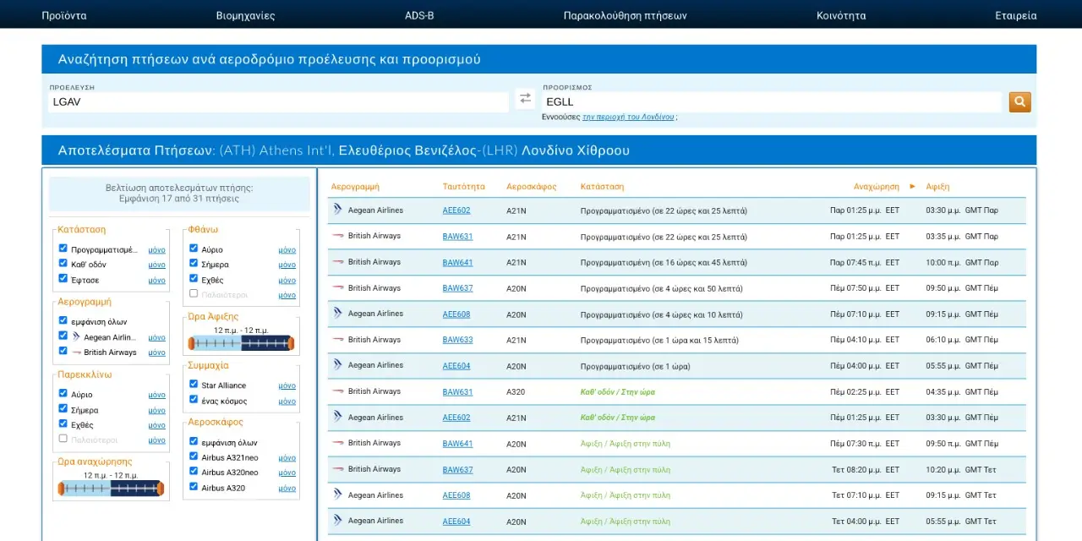Viewport: 1082px width, 541px height.
Task: Click the sort arrow beside Αναχώρηση header
Action: [912, 186]
